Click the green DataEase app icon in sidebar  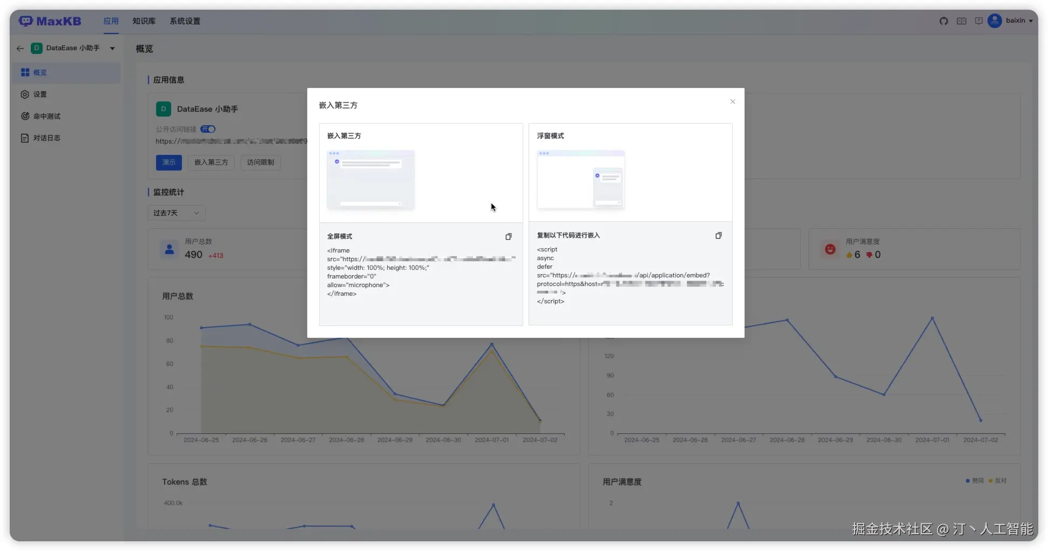point(36,48)
